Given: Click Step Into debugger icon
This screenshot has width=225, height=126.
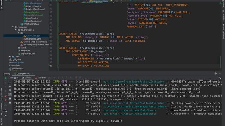Looking at the screenshot, I should (58, 78).
